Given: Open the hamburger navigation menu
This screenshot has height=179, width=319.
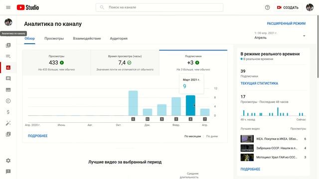Looking at the screenshot, I should pyautogui.click(x=8, y=7).
